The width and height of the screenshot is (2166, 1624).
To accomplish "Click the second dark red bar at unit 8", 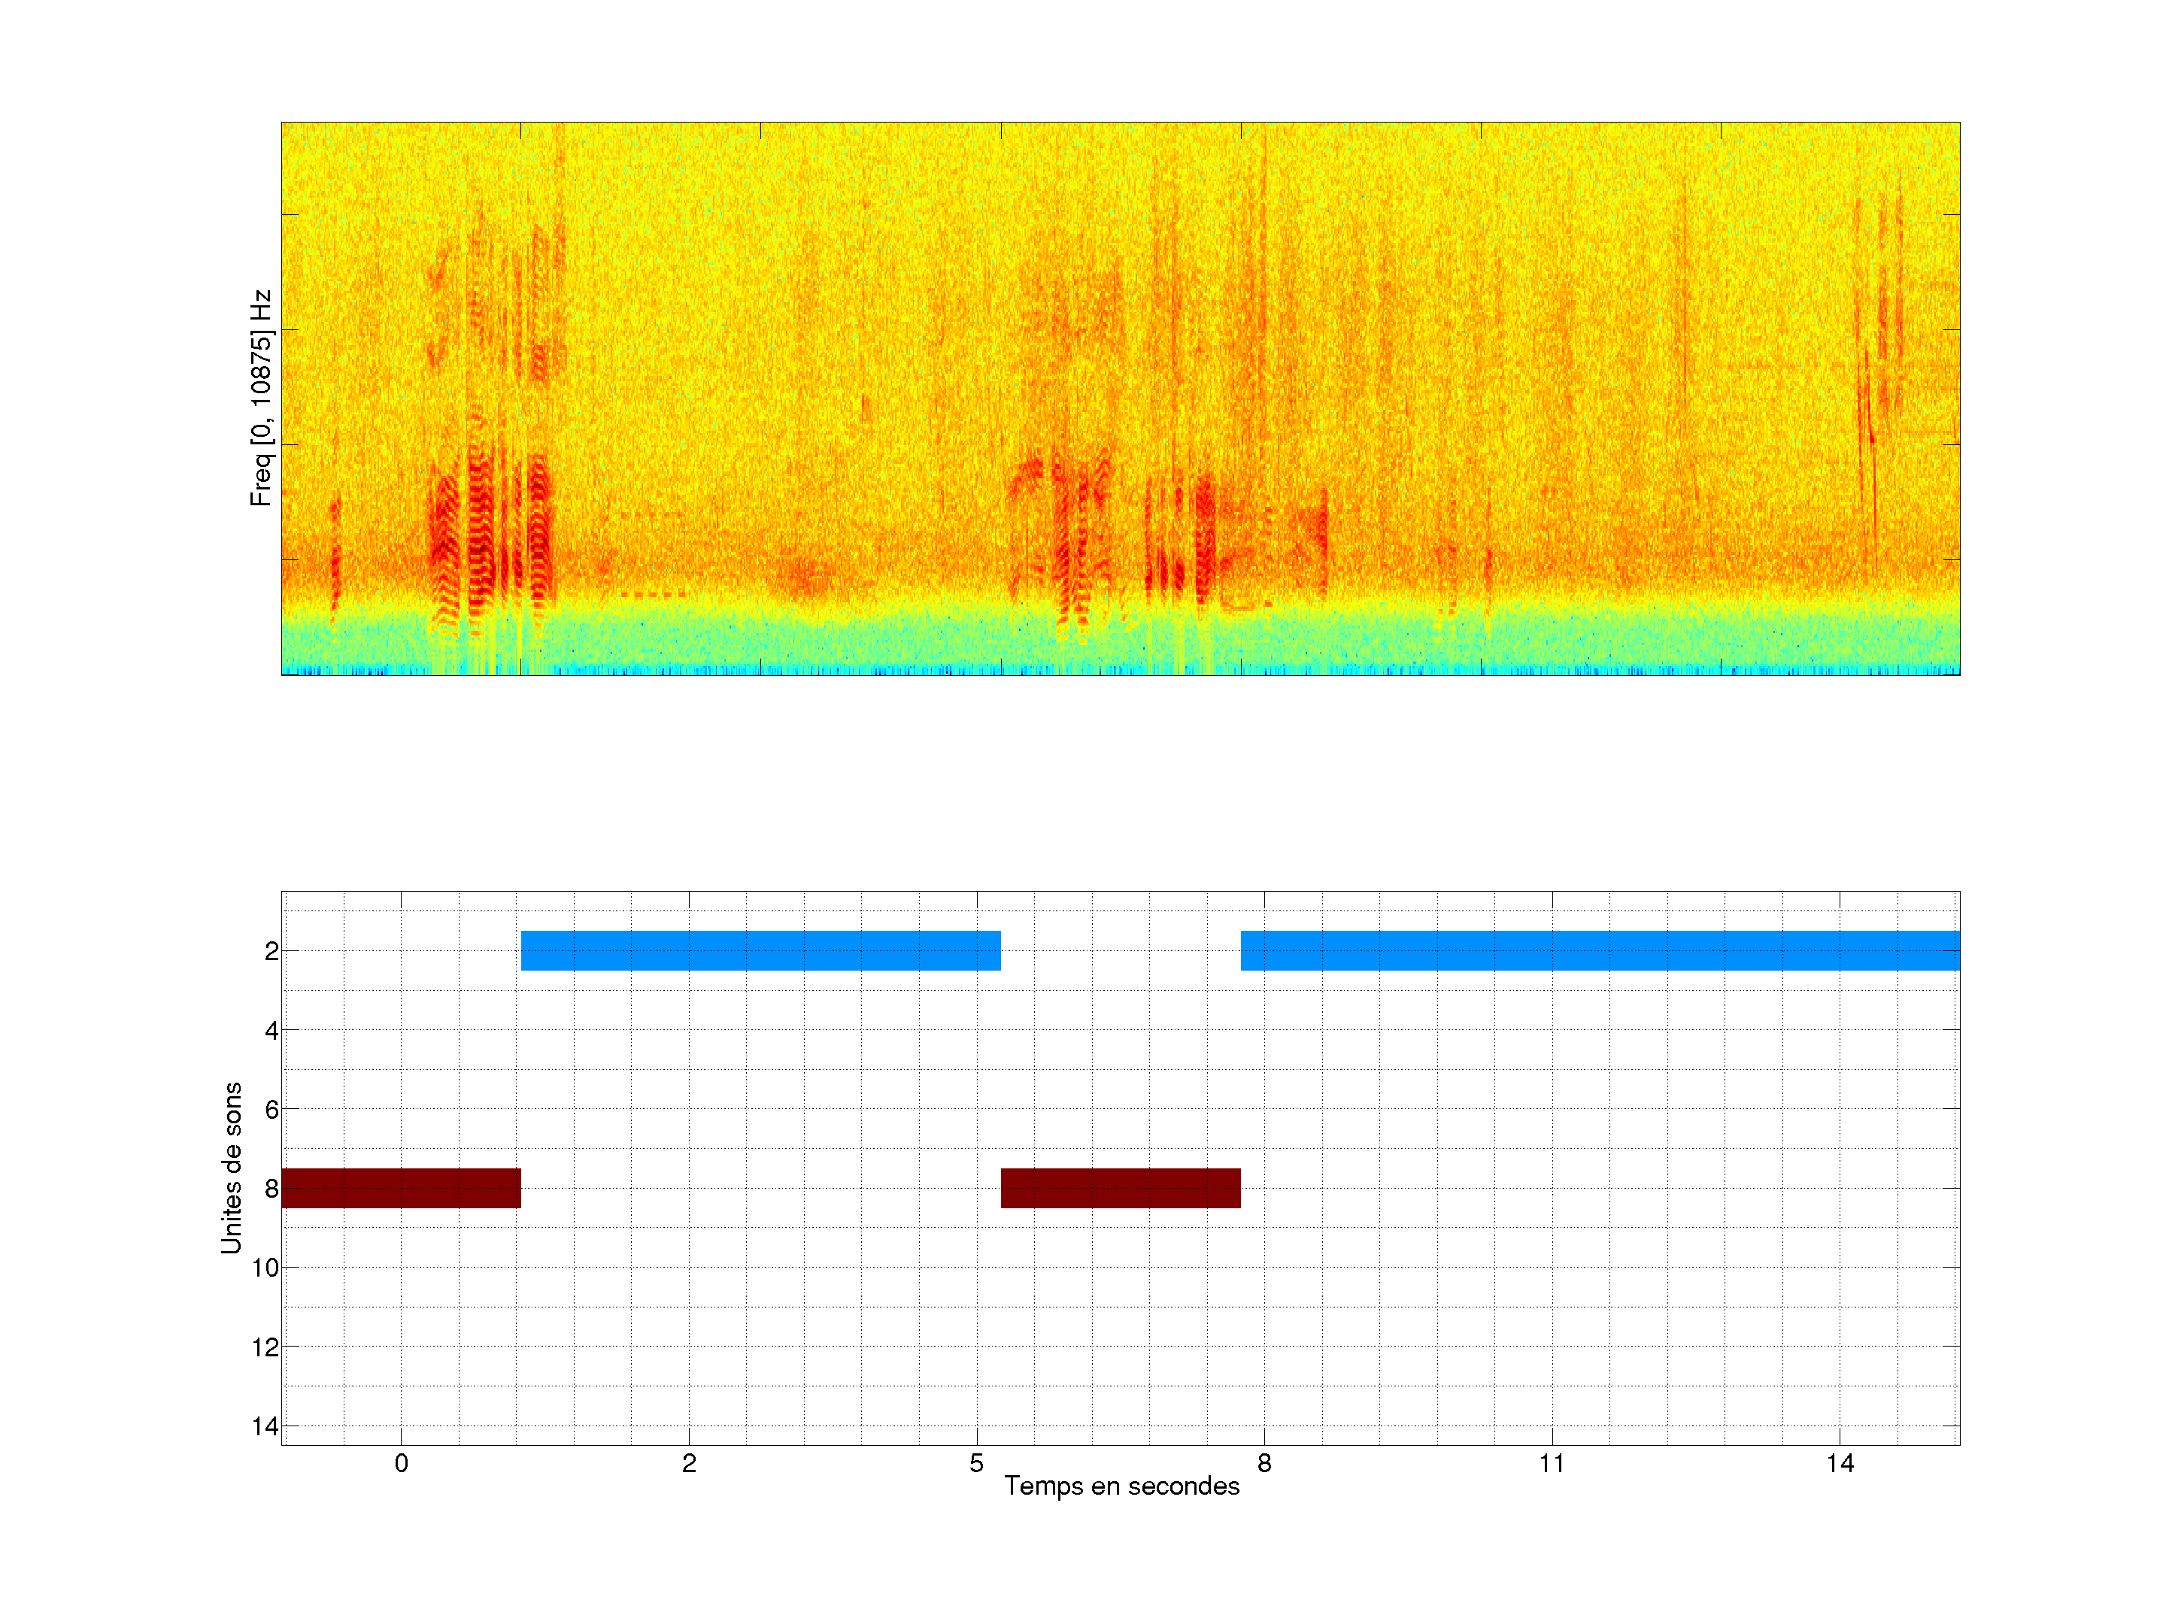I will (1120, 1187).
